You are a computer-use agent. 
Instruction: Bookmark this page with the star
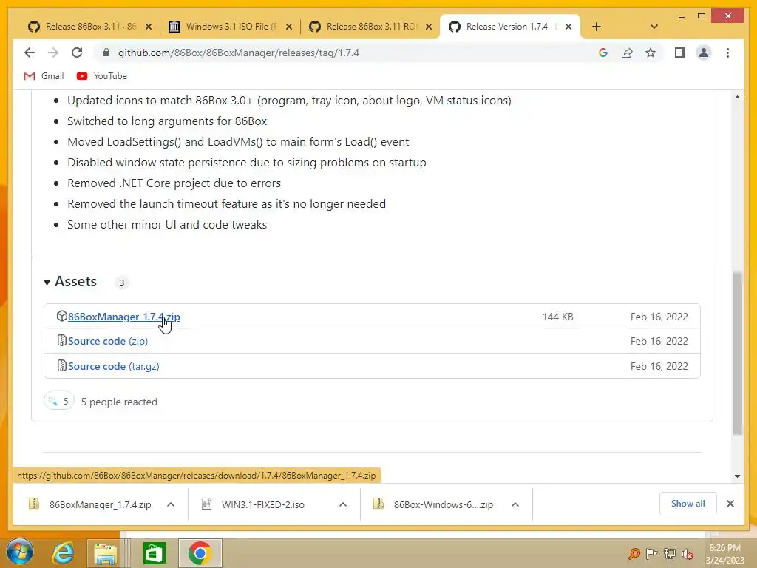point(651,53)
